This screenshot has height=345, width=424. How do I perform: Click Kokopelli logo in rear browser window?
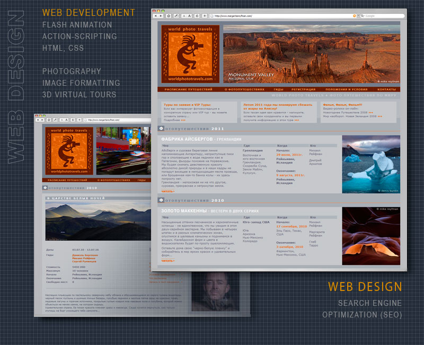[69, 151]
